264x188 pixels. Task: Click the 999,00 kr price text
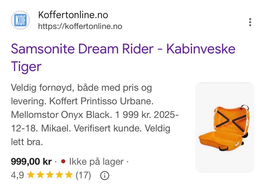[x=32, y=161]
